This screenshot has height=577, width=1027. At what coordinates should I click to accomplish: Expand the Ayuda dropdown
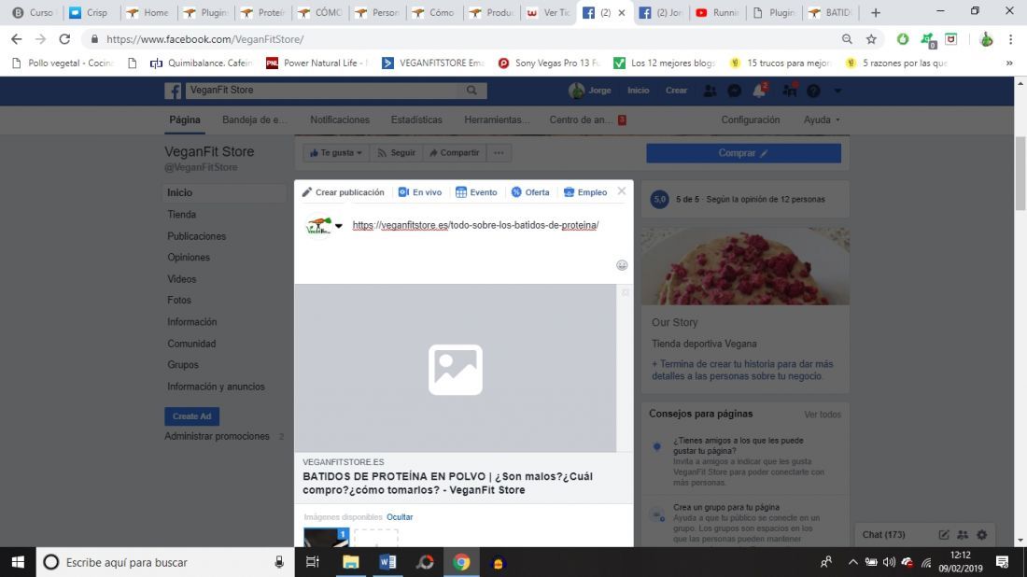tap(822, 120)
